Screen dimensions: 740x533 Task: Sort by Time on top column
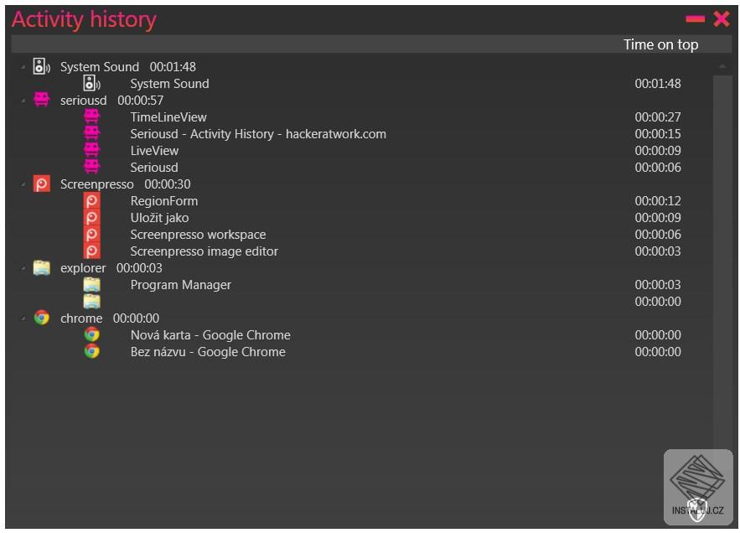660,44
